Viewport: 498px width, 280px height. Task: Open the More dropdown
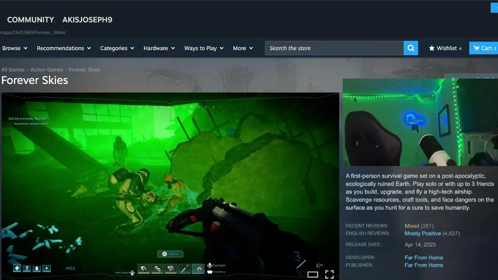click(243, 48)
